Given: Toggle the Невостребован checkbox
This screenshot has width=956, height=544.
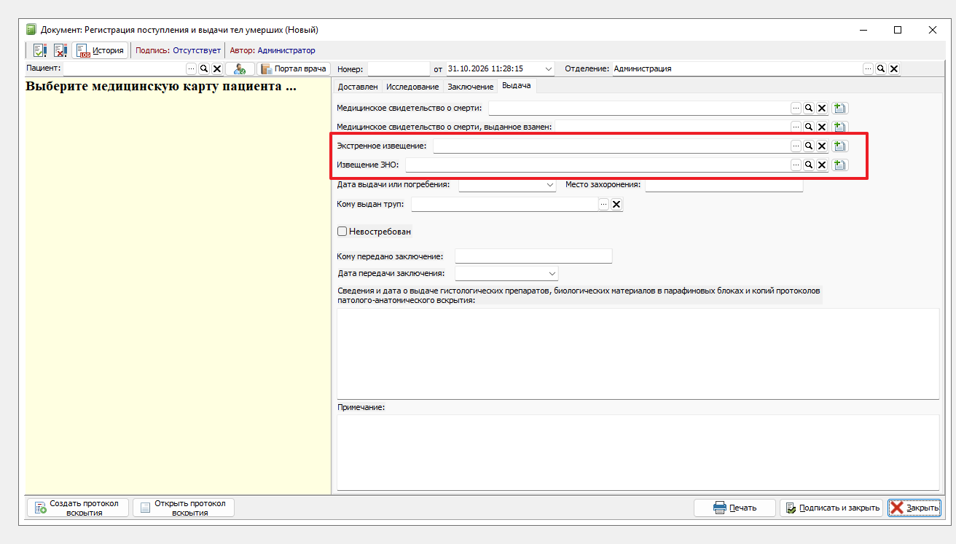Looking at the screenshot, I should (342, 232).
